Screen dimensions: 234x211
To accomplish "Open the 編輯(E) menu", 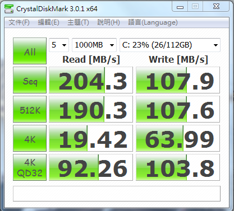I will [x=48, y=22].
